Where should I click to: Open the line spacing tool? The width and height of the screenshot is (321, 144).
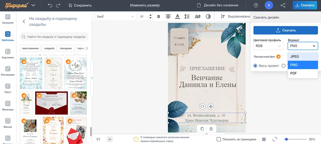[x=187, y=16]
